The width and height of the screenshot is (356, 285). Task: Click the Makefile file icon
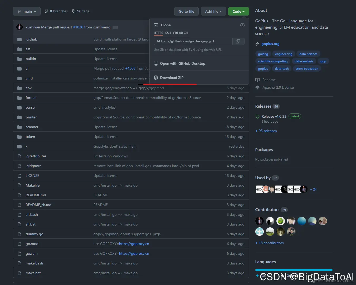click(19, 186)
